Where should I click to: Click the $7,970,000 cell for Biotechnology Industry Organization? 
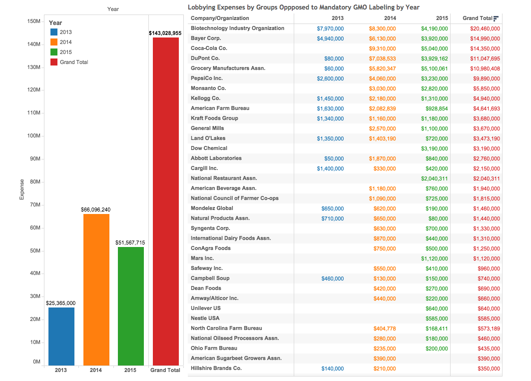[x=330, y=29]
